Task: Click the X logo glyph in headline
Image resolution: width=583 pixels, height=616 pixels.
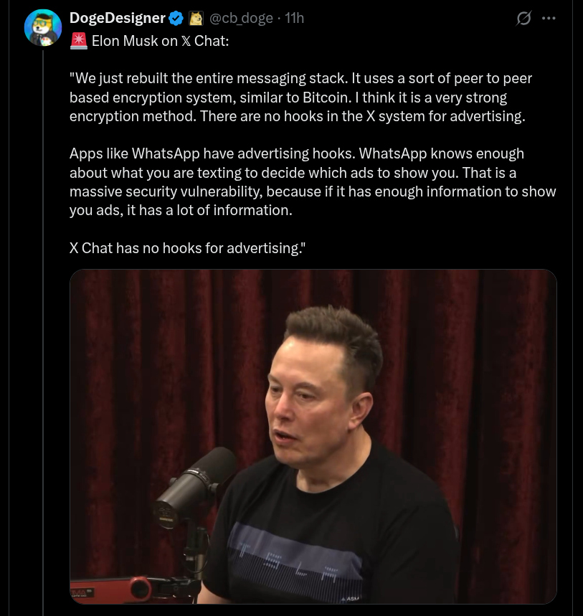Action: [x=186, y=42]
